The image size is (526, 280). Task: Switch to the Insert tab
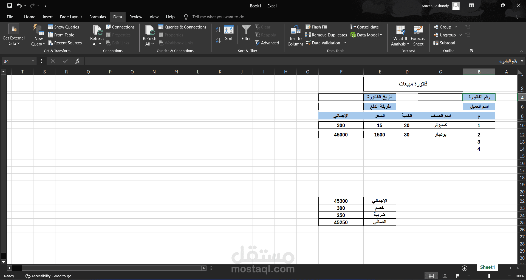point(47,17)
